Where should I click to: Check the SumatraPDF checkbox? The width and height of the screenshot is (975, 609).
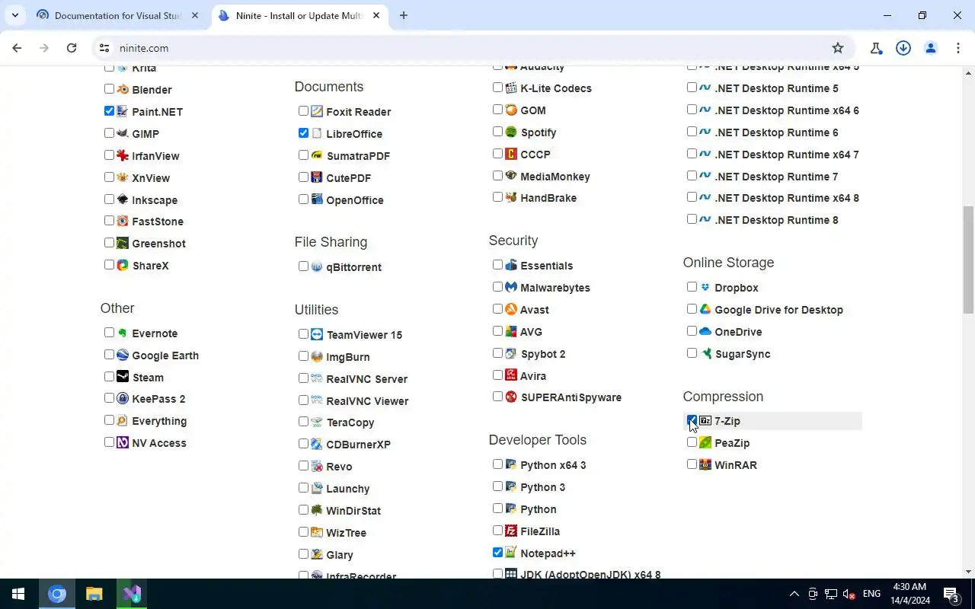[x=303, y=155]
